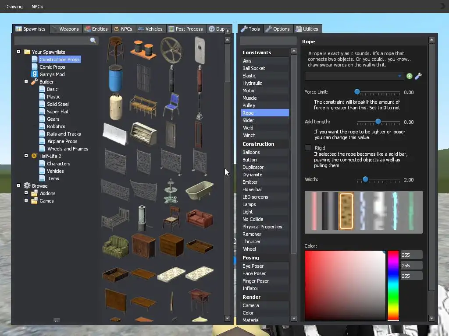The image size is (449, 336).
Task: Edit the red color value 255
Action: pyautogui.click(x=411, y=255)
